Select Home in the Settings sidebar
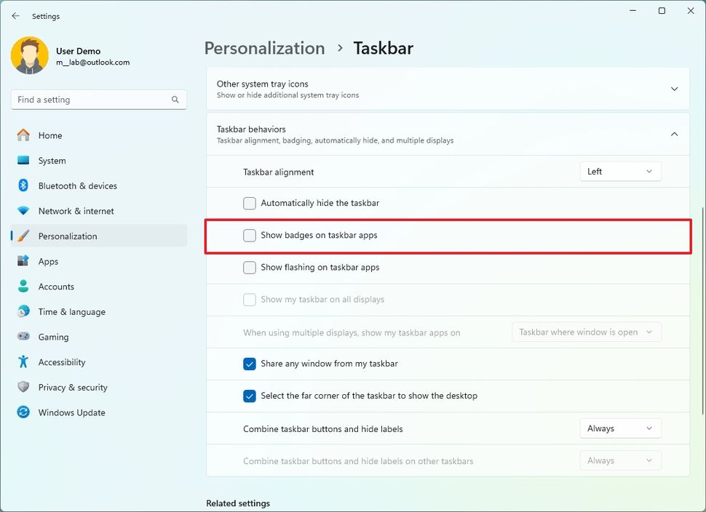Viewport: 706px width, 512px height. (x=51, y=135)
